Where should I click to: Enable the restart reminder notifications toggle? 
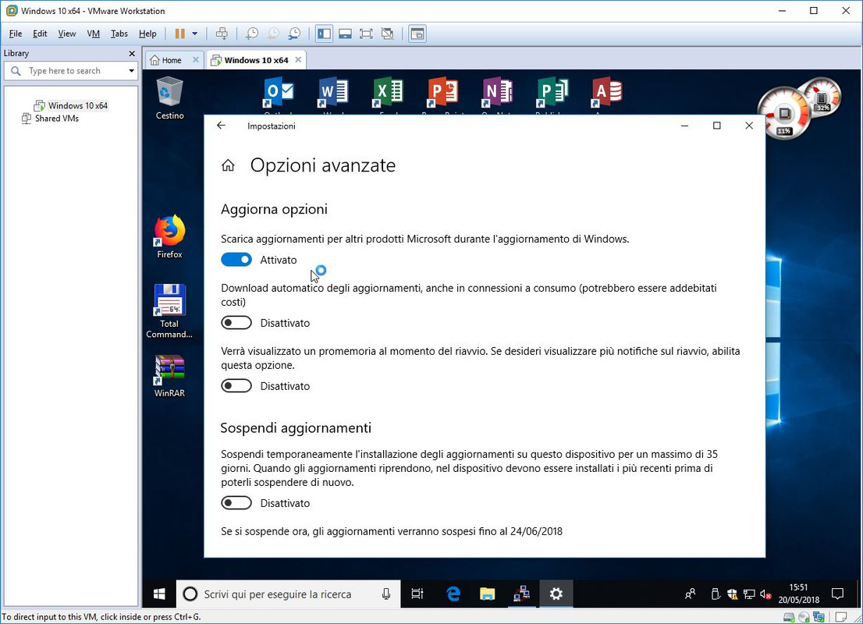click(x=236, y=386)
